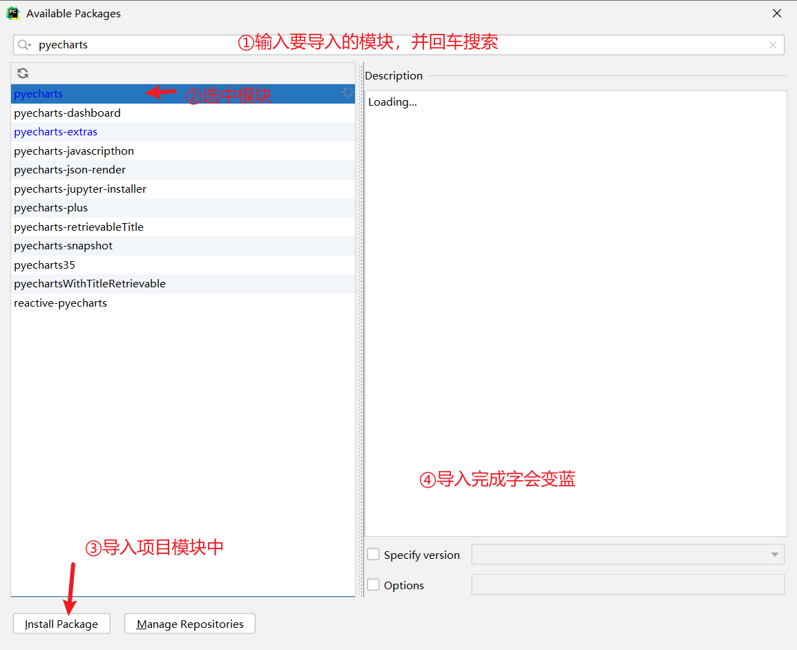Select pyecharts-javascripthon package
This screenshot has height=650, width=797.
tap(183, 151)
